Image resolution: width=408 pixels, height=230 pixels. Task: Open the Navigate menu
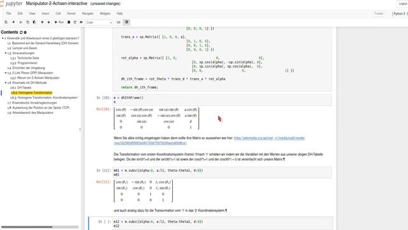click(x=87, y=13)
